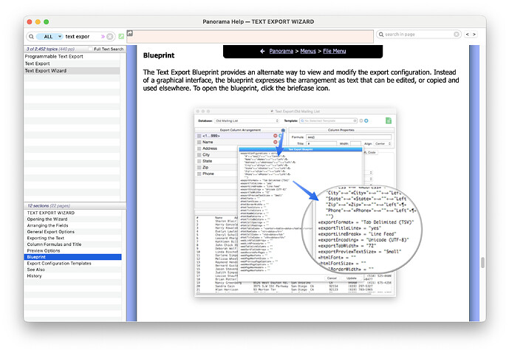The image size is (509, 353).
Task: Click the gray share arrow icon above the page
Action: click(x=130, y=33)
